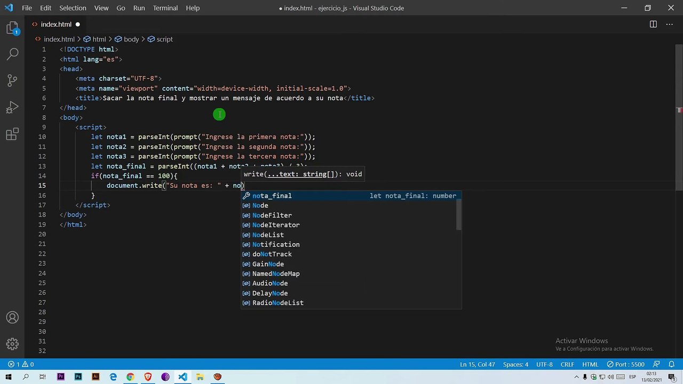
Task: Click Port : 5500 live server button
Action: (x=626, y=364)
